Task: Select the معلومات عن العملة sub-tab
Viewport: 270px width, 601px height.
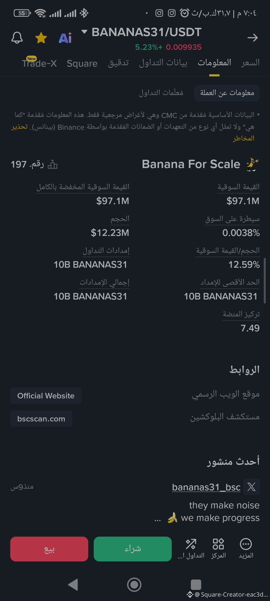Action: pos(227,93)
